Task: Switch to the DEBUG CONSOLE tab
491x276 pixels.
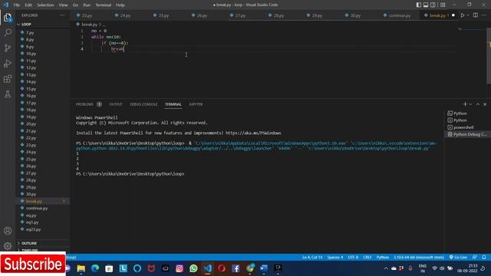Action: [143, 104]
